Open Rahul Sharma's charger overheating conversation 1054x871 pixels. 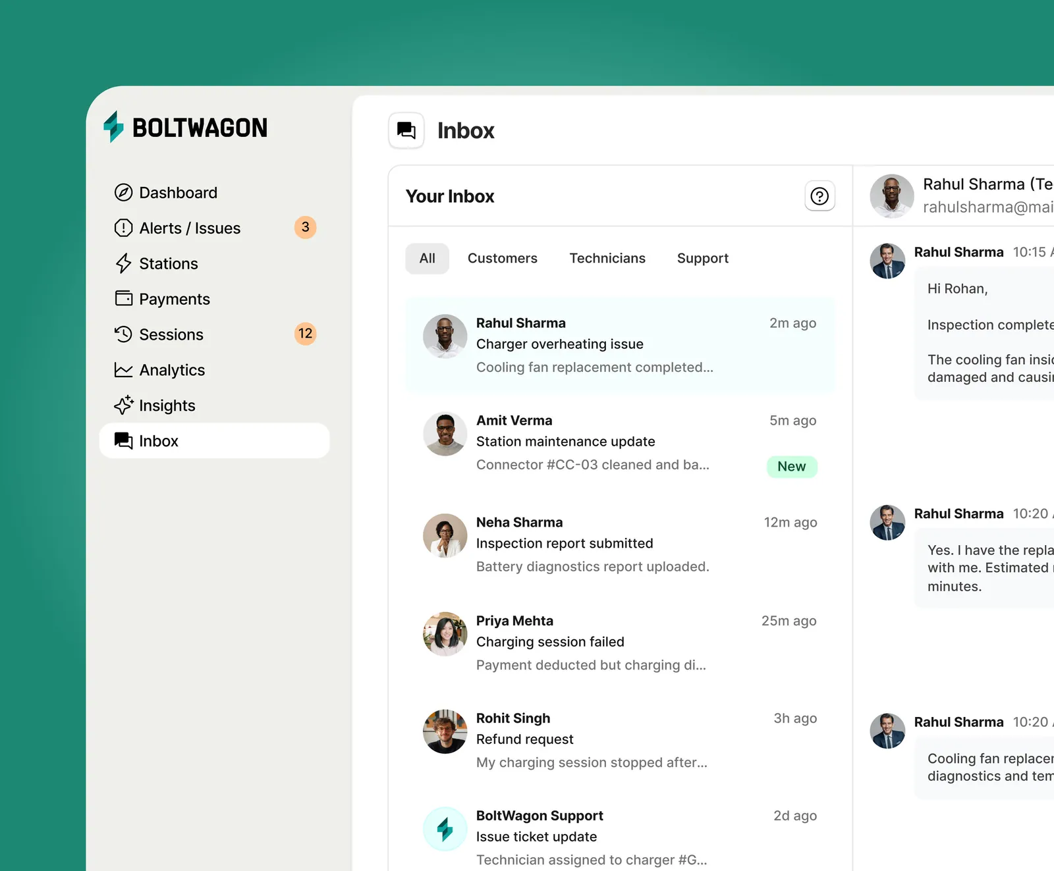(x=620, y=345)
